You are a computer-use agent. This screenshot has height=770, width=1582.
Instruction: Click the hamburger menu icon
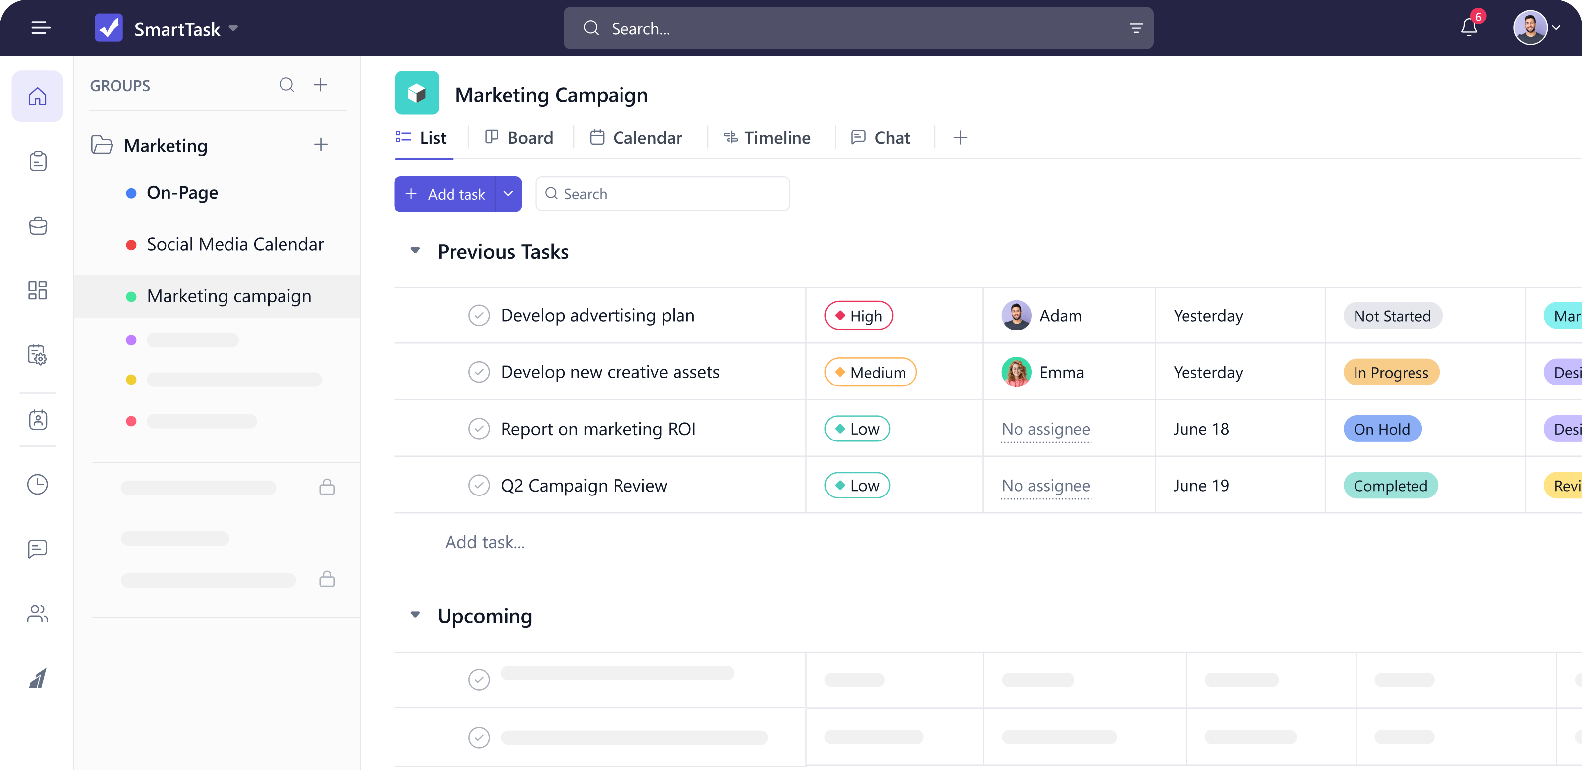[x=41, y=28]
